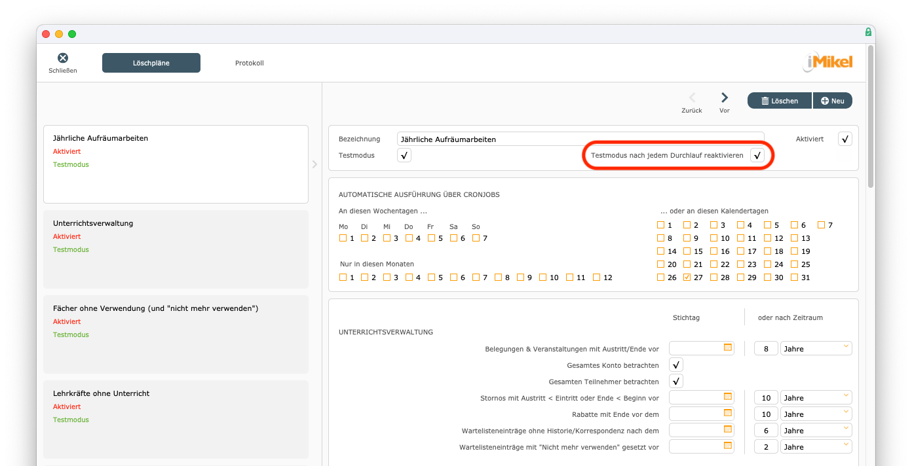The image size is (912, 466).
Task: Open calendar picker for Stornos Stichtag
Action: coord(728,397)
